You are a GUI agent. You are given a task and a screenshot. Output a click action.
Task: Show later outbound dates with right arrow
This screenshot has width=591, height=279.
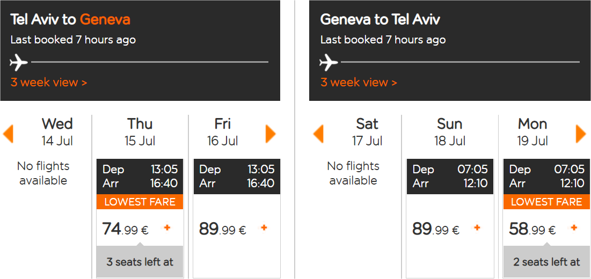(x=271, y=134)
